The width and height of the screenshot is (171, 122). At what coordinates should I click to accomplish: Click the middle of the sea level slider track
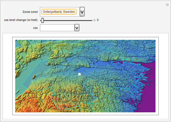pos(67,20)
